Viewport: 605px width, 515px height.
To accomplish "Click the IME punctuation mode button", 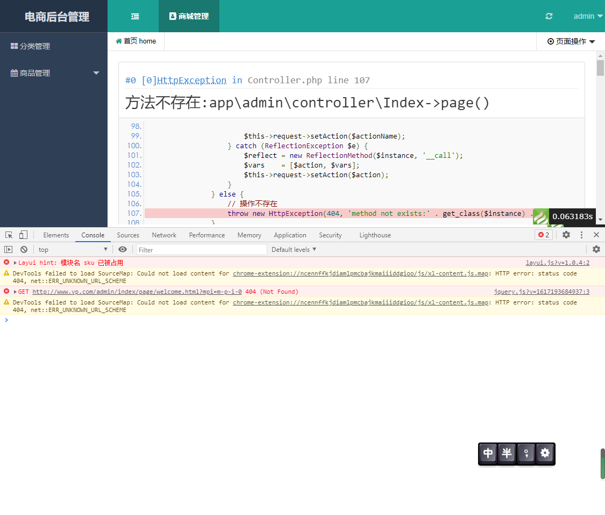I will tap(526, 453).
